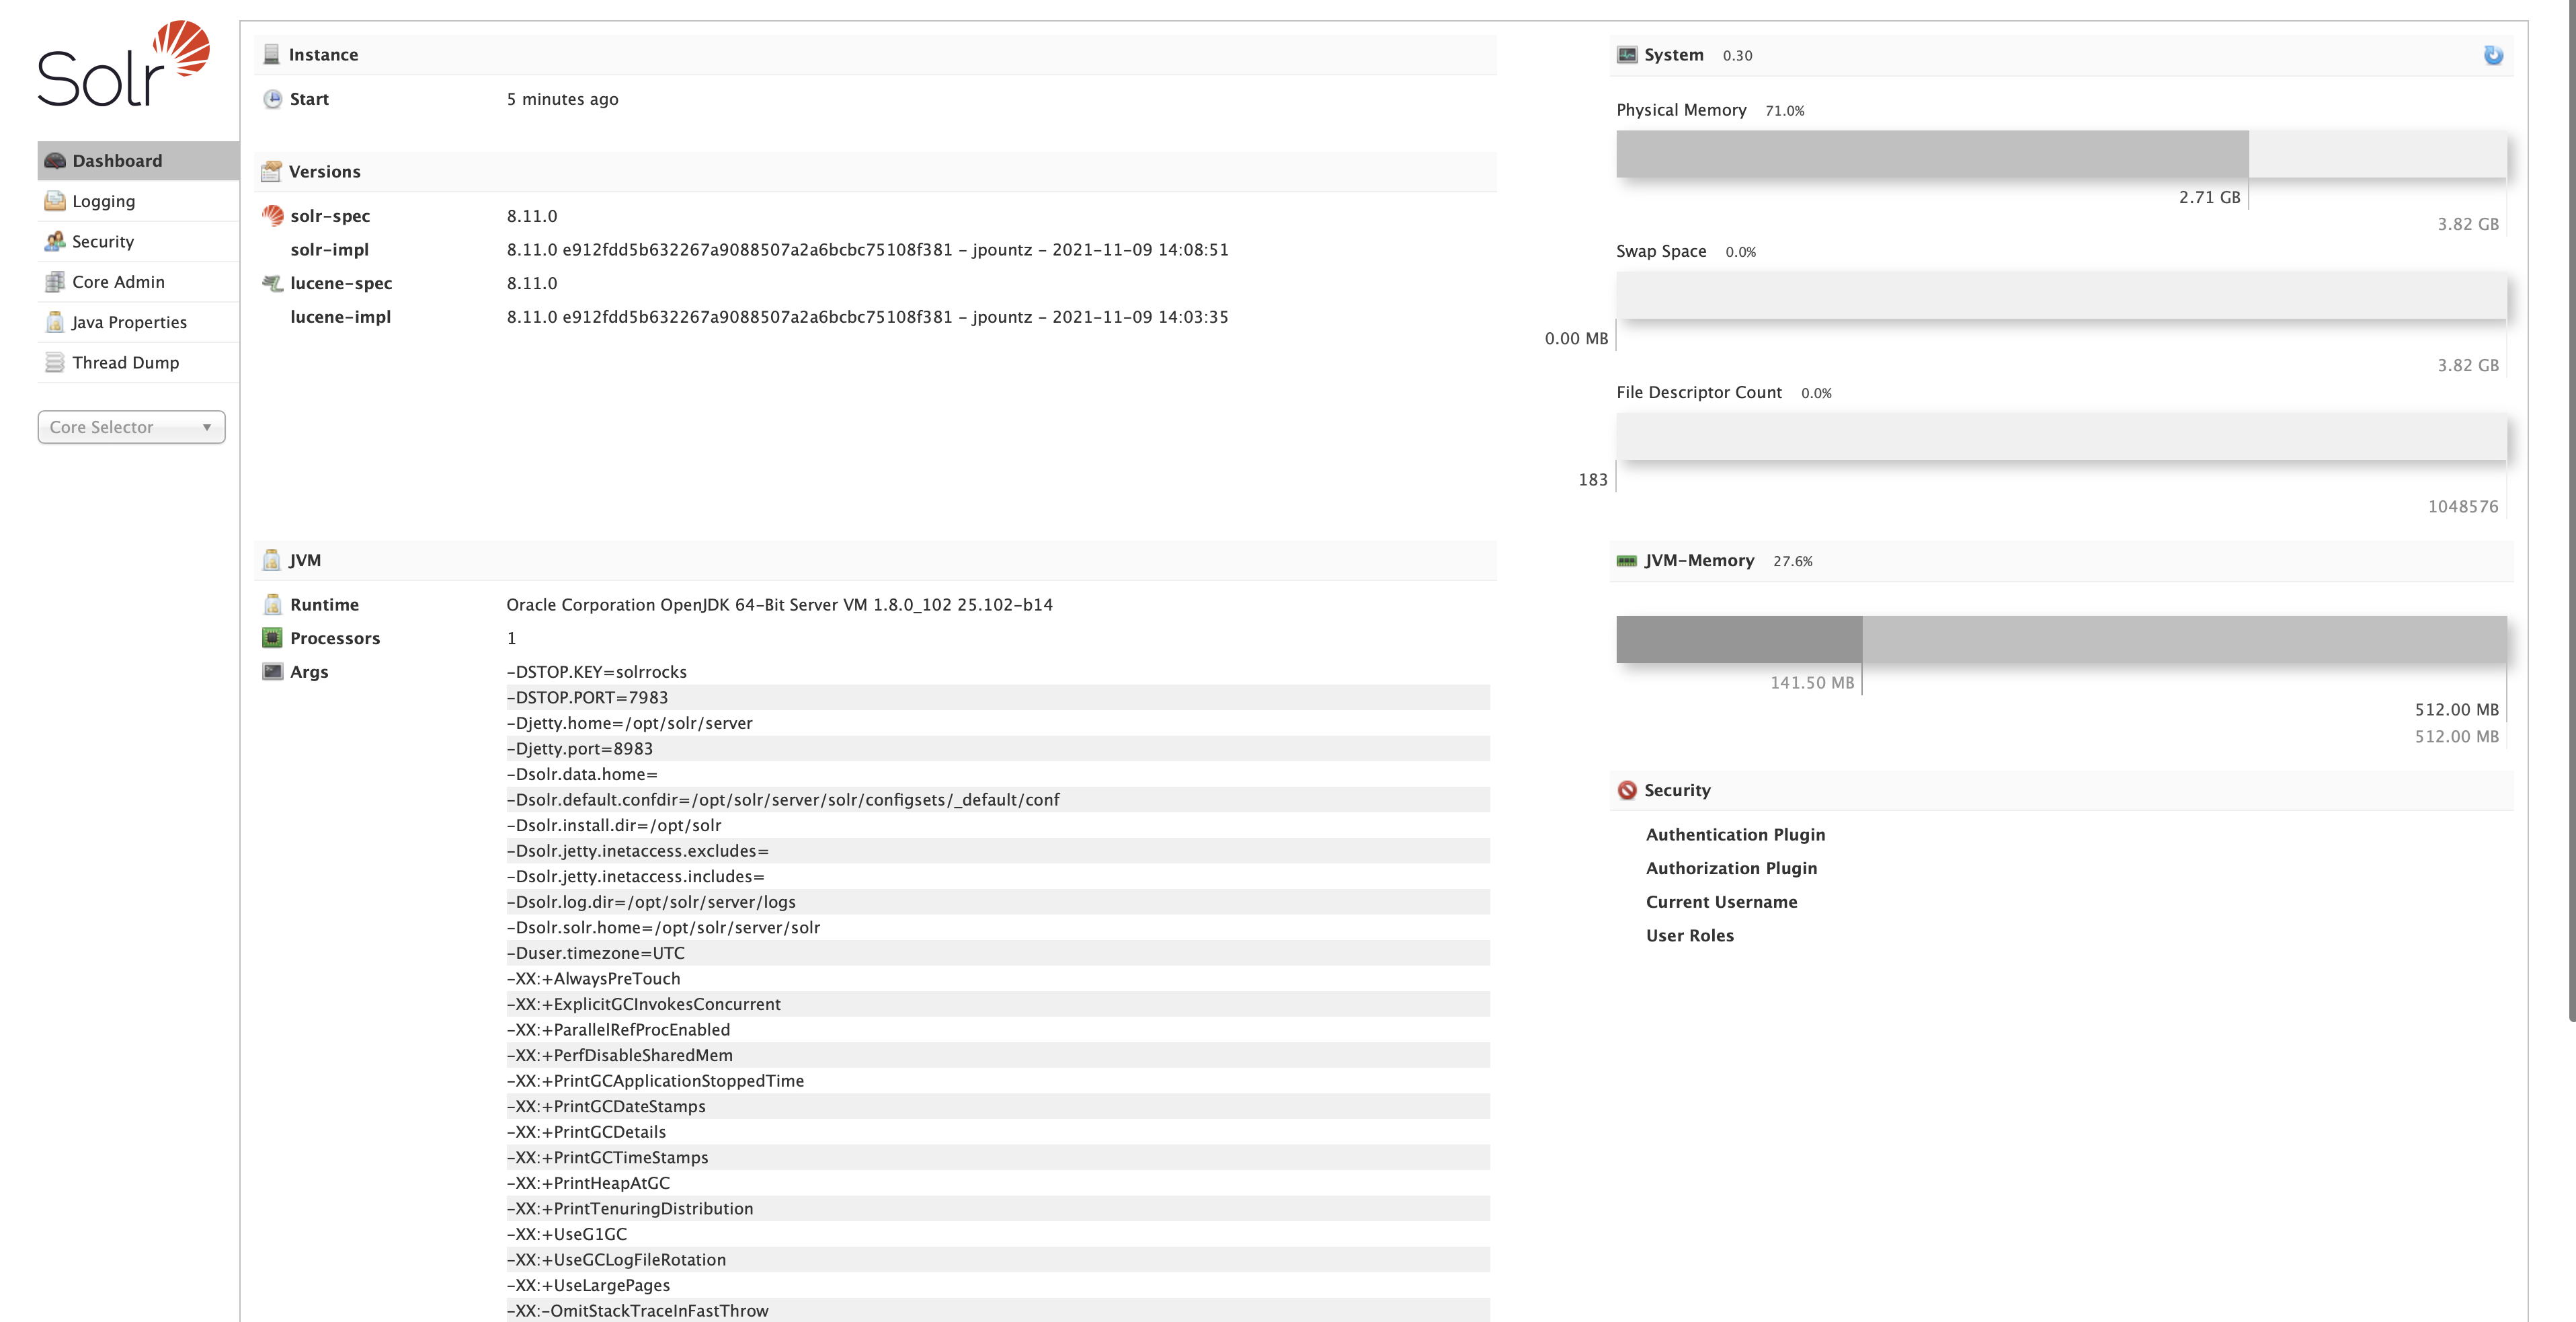The width and height of the screenshot is (2576, 1322).
Task: Click the 2.71 GB physical memory value
Action: (2209, 197)
